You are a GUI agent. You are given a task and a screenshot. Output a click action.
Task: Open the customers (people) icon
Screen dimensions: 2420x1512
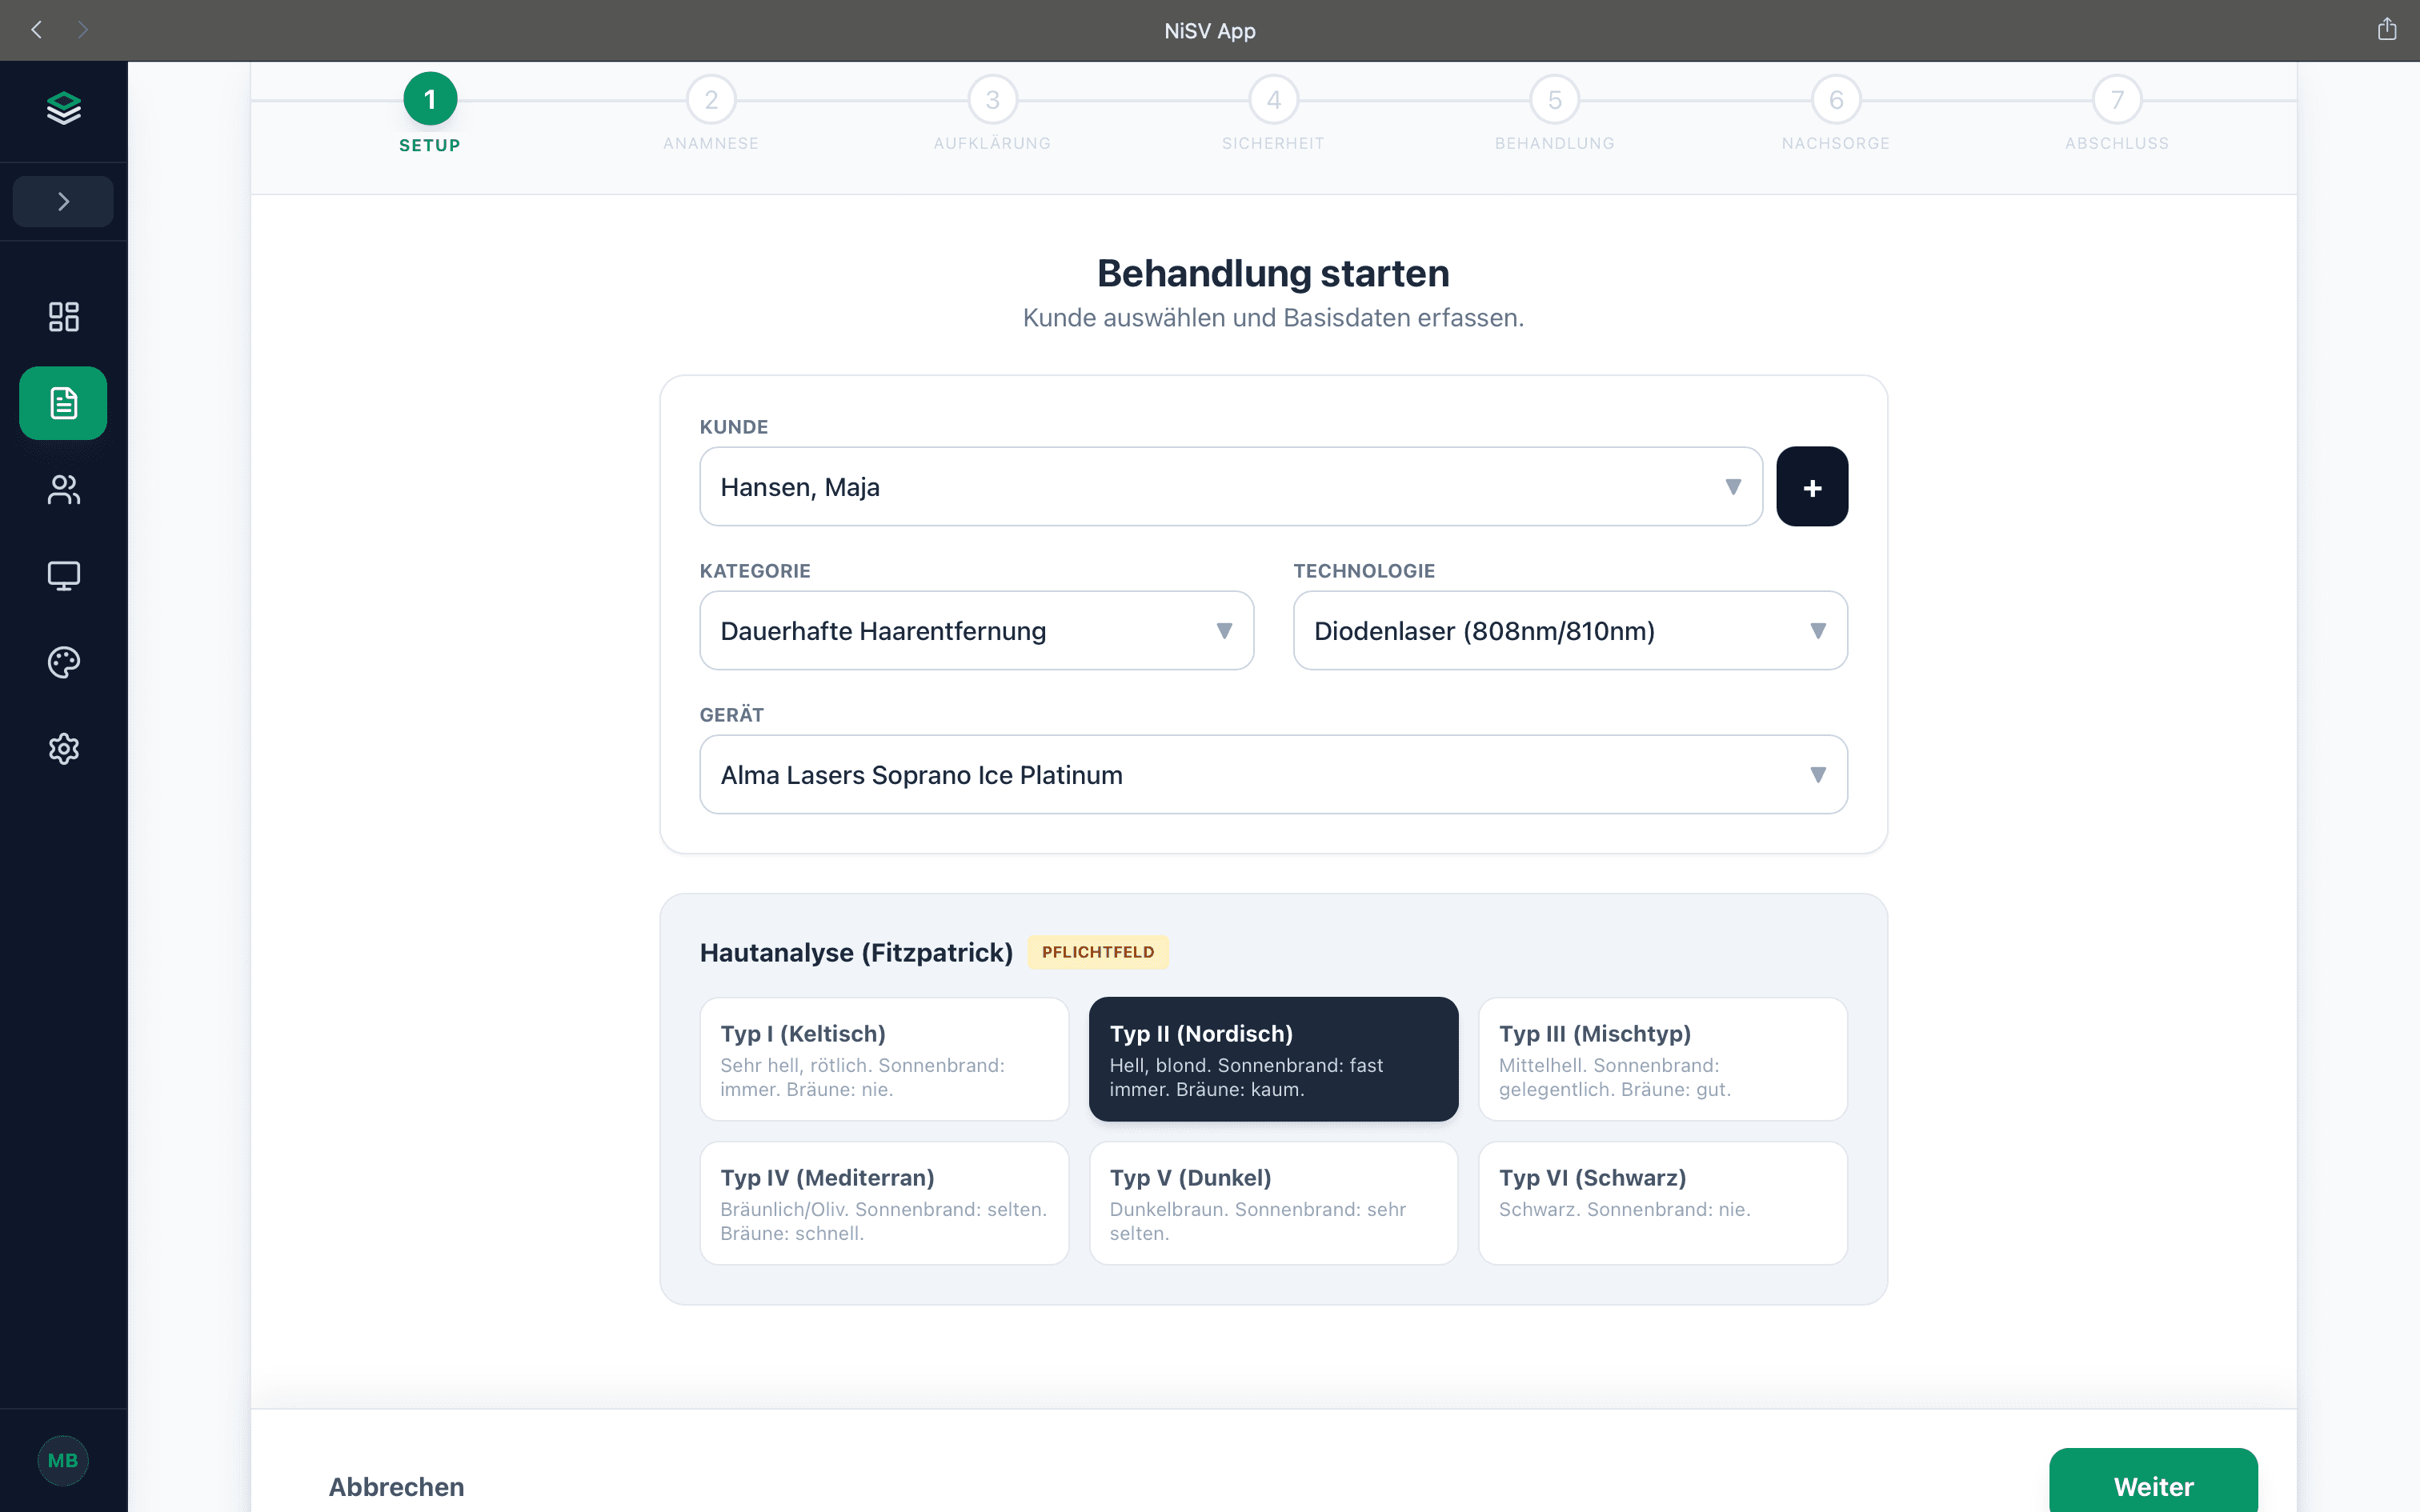coord(63,490)
